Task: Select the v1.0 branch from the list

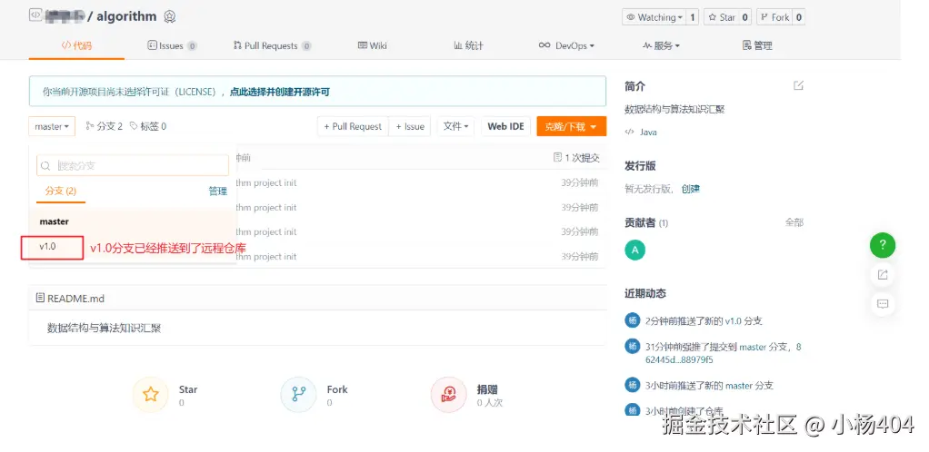Action: 133,246
